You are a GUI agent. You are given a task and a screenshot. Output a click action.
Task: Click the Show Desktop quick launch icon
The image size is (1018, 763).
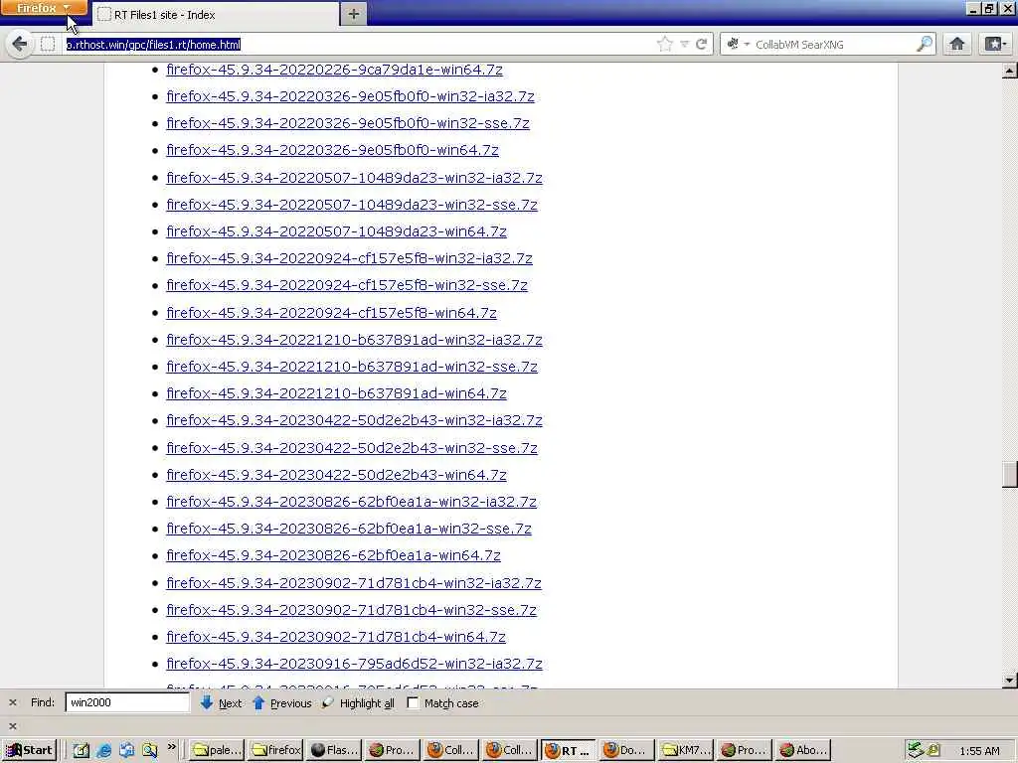pyautogui.click(x=81, y=750)
